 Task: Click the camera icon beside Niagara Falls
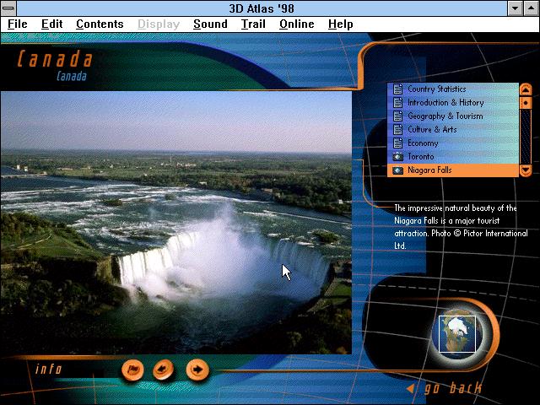[398, 170]
